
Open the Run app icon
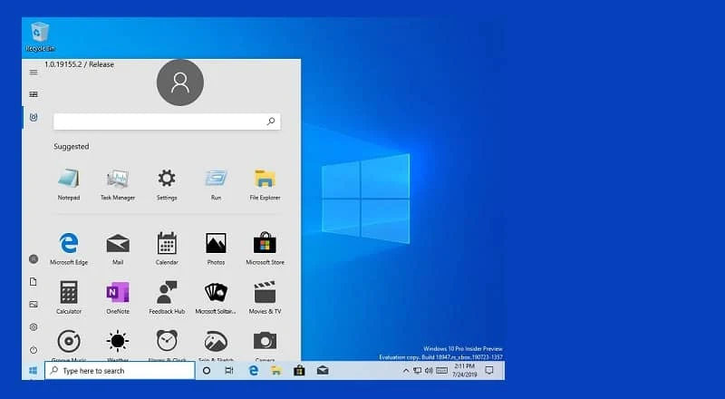tap(216, 184)
